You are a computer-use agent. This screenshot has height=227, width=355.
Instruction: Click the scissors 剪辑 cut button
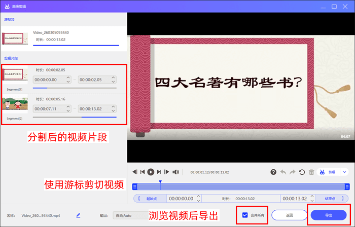(329, 172)
